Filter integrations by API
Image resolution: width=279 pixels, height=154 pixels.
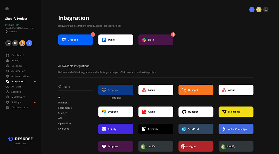60,118
